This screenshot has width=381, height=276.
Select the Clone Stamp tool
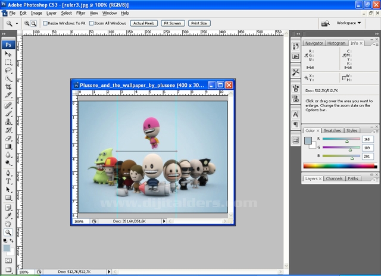(x=8, y=121)
